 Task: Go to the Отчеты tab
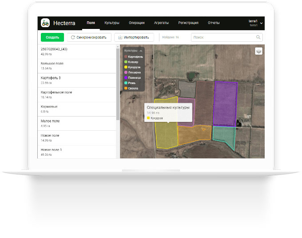214,23
